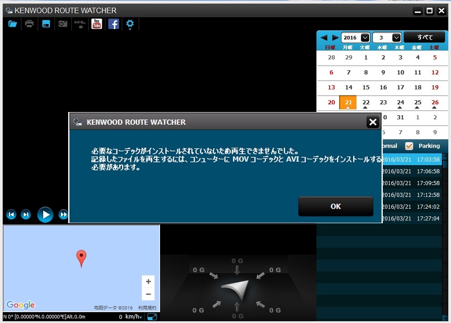
Task: Go to previous month arrow
Action: [x=324, y=38]
